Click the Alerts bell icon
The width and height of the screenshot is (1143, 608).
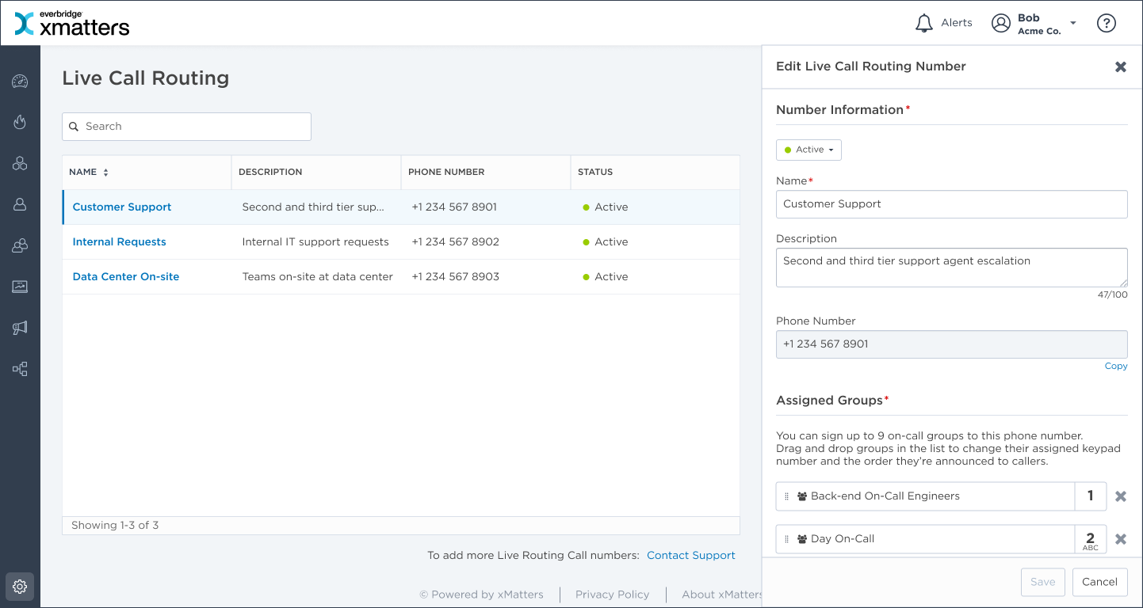923,23
